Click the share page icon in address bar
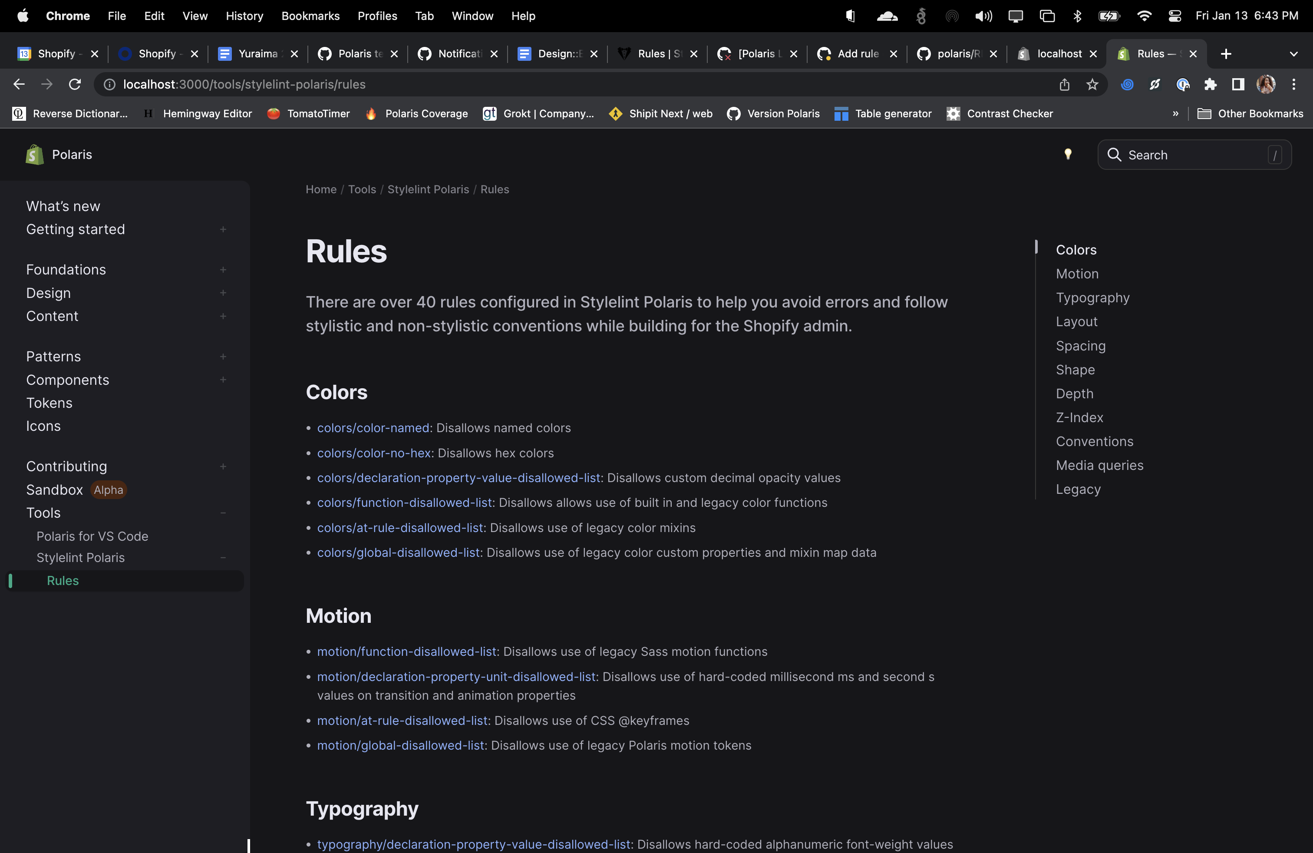Image resolution: width=1313 pixels, height=853 pixels. [x=1064, y=84]
